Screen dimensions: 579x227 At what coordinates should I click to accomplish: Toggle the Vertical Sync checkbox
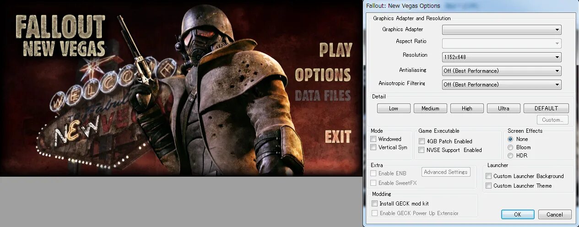coord(373,147)
